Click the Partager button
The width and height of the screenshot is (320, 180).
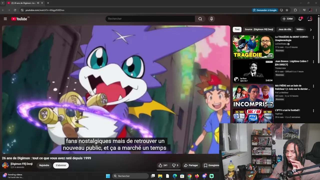[191, 165]
